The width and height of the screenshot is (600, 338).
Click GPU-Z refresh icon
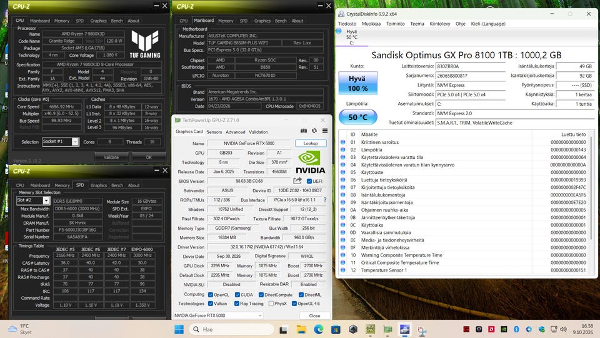coord(314,131)
